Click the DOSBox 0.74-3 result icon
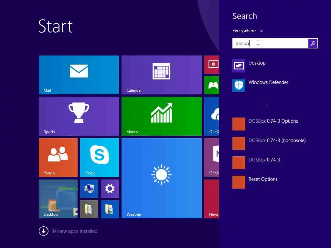Viewport: 331px width, 248px height. coord(239,163)
